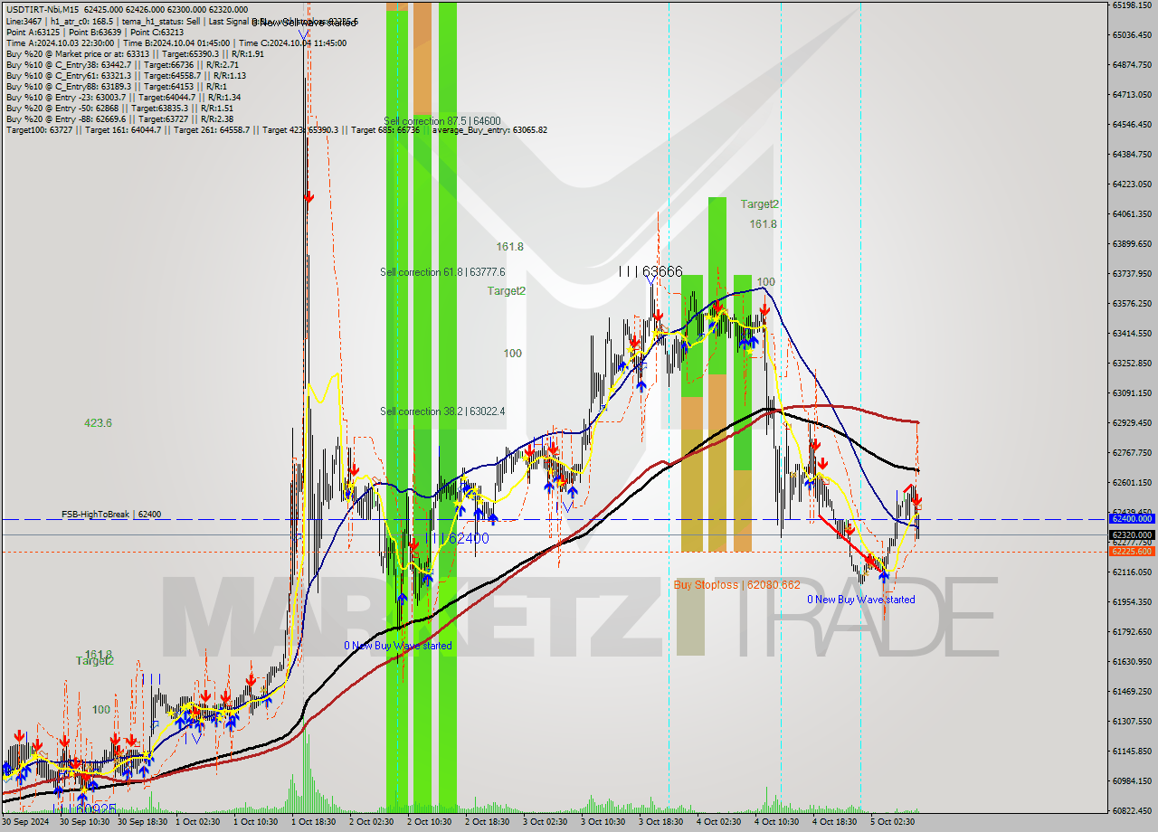The image size is (1158, 832).
Task: Click the orange 62225.600 price marker
Action: (x=1131, y=551)
